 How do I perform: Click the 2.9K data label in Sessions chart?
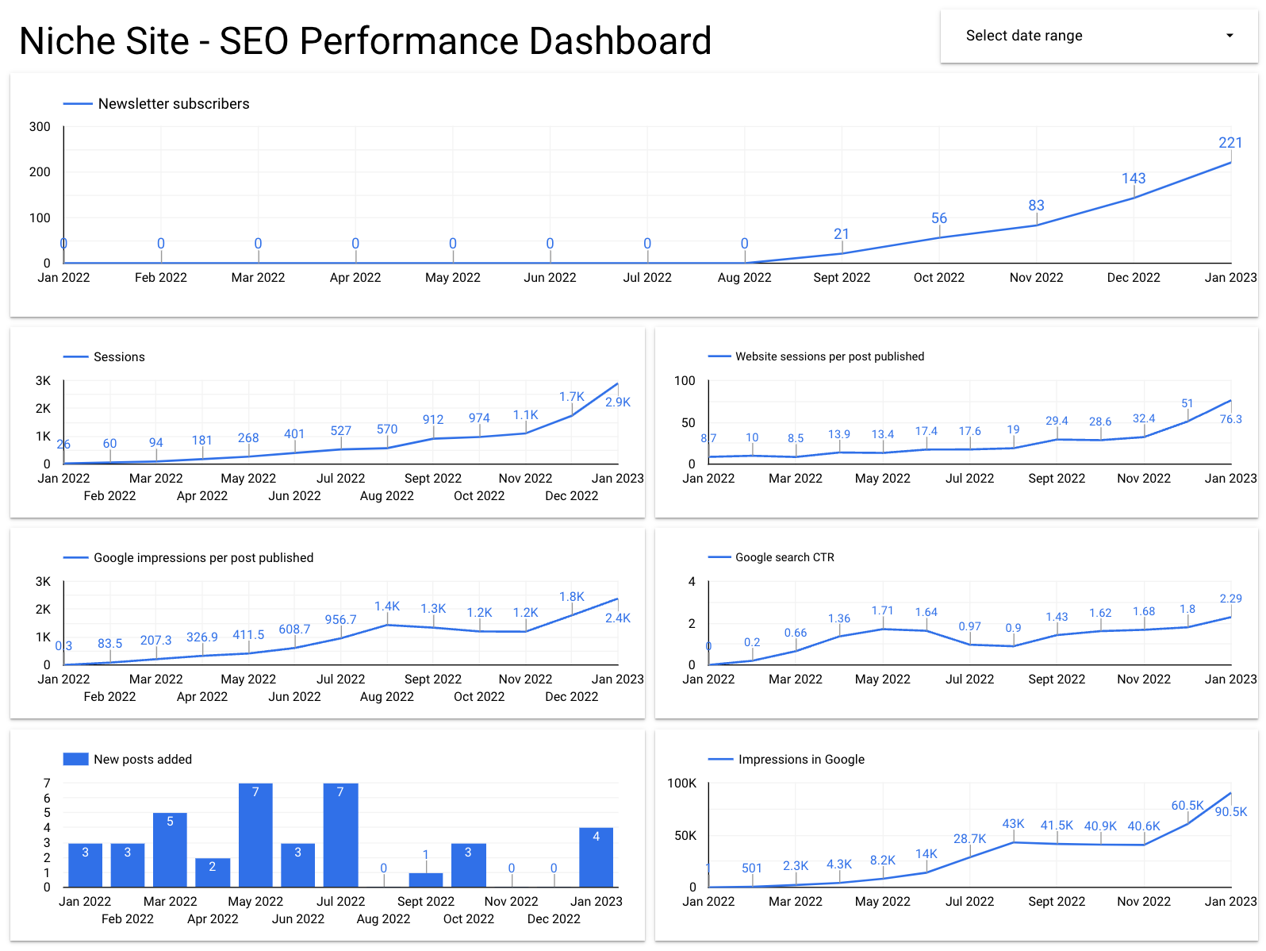618,402
